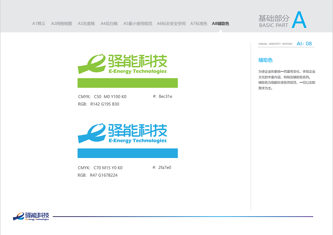Image resolution: width=333 pixels, height=235 pixels.
Task: Click the large blue letter A
Action: (x=299, y=20)
